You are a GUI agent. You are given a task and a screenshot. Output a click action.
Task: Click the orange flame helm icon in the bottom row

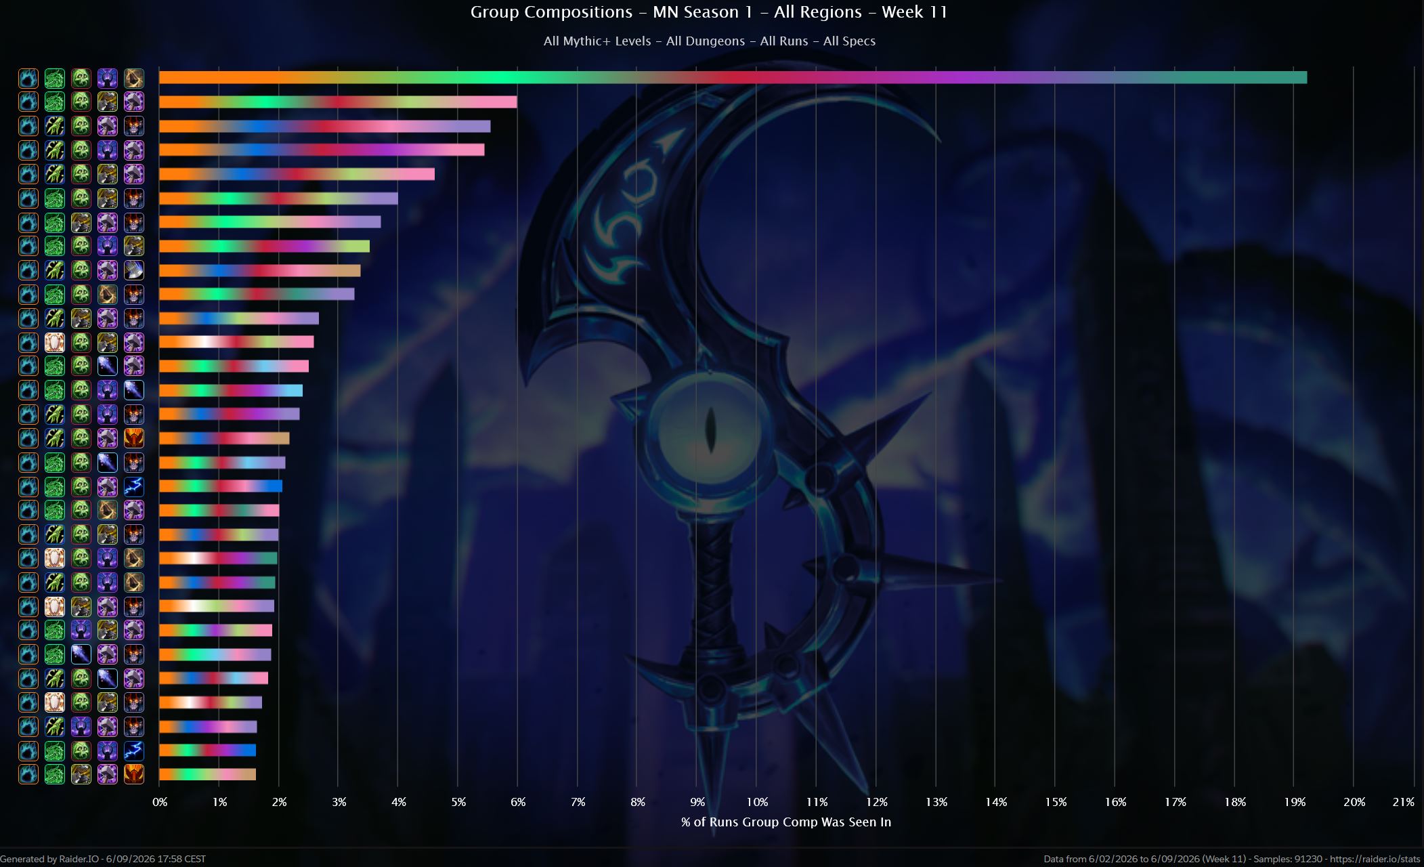(134, 774)
